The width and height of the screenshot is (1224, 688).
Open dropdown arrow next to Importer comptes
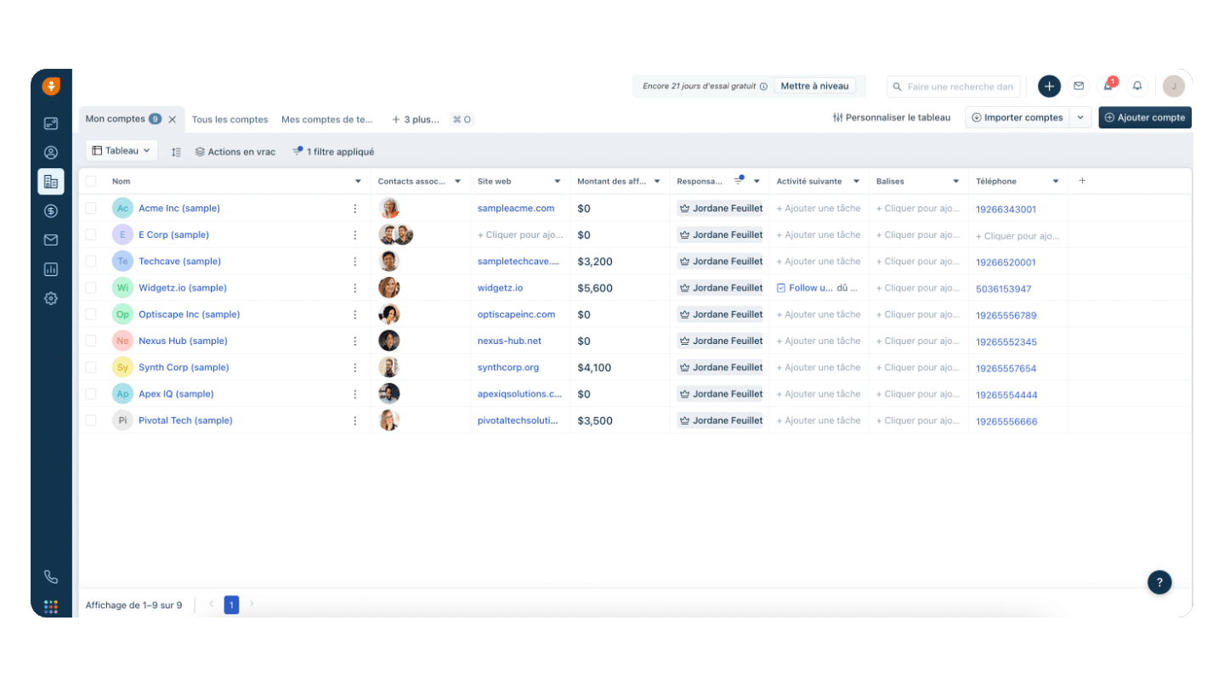pos(1081,117)
